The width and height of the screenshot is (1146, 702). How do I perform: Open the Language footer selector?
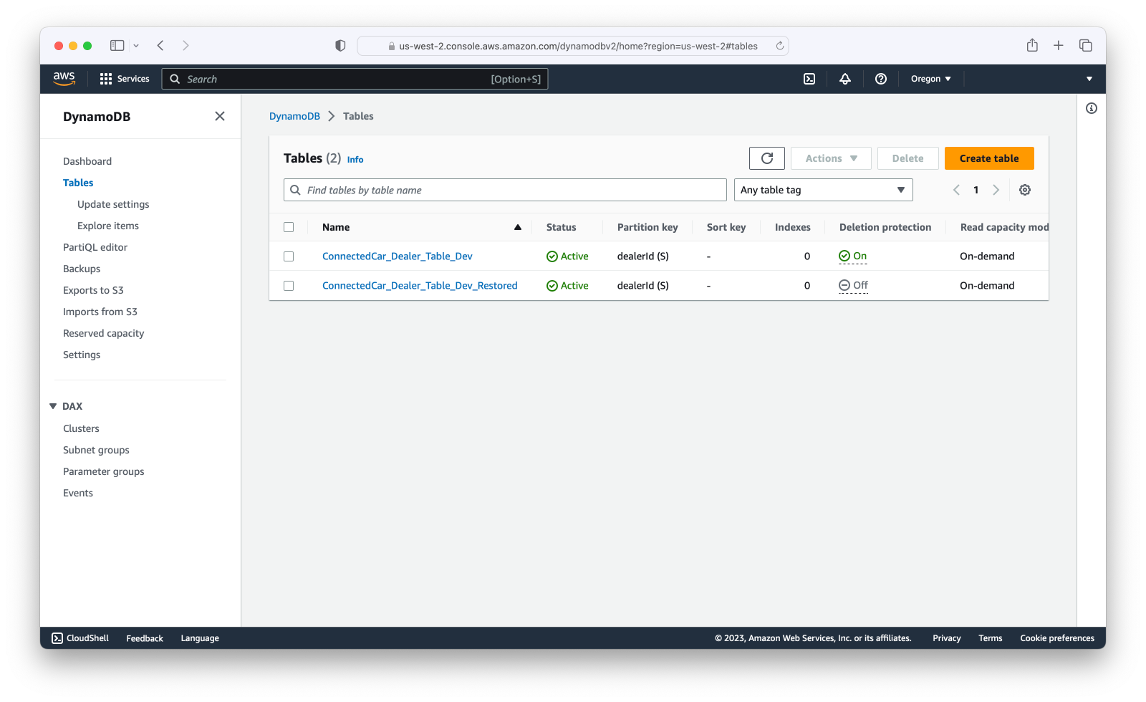[x=200, y=638]
